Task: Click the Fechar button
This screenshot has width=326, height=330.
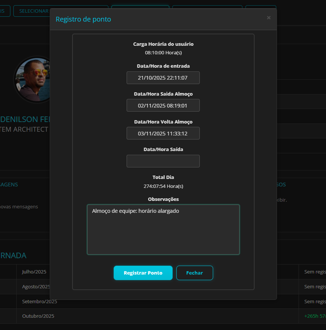Action: (195, 273)
